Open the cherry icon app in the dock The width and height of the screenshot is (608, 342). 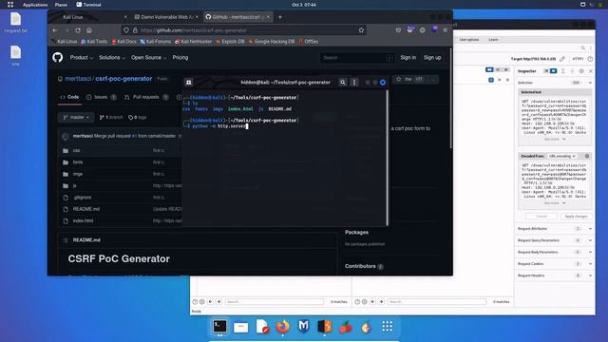click(346, 328)
